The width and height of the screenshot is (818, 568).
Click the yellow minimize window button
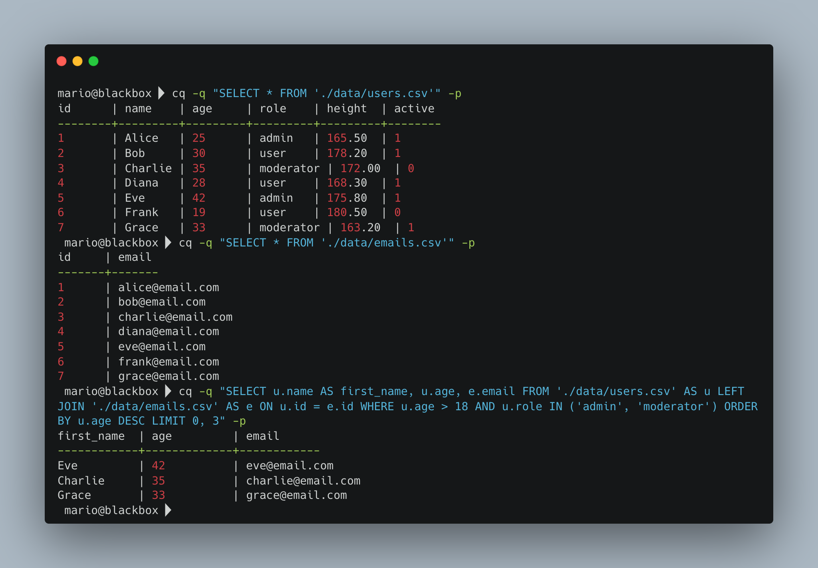point(77,61)
